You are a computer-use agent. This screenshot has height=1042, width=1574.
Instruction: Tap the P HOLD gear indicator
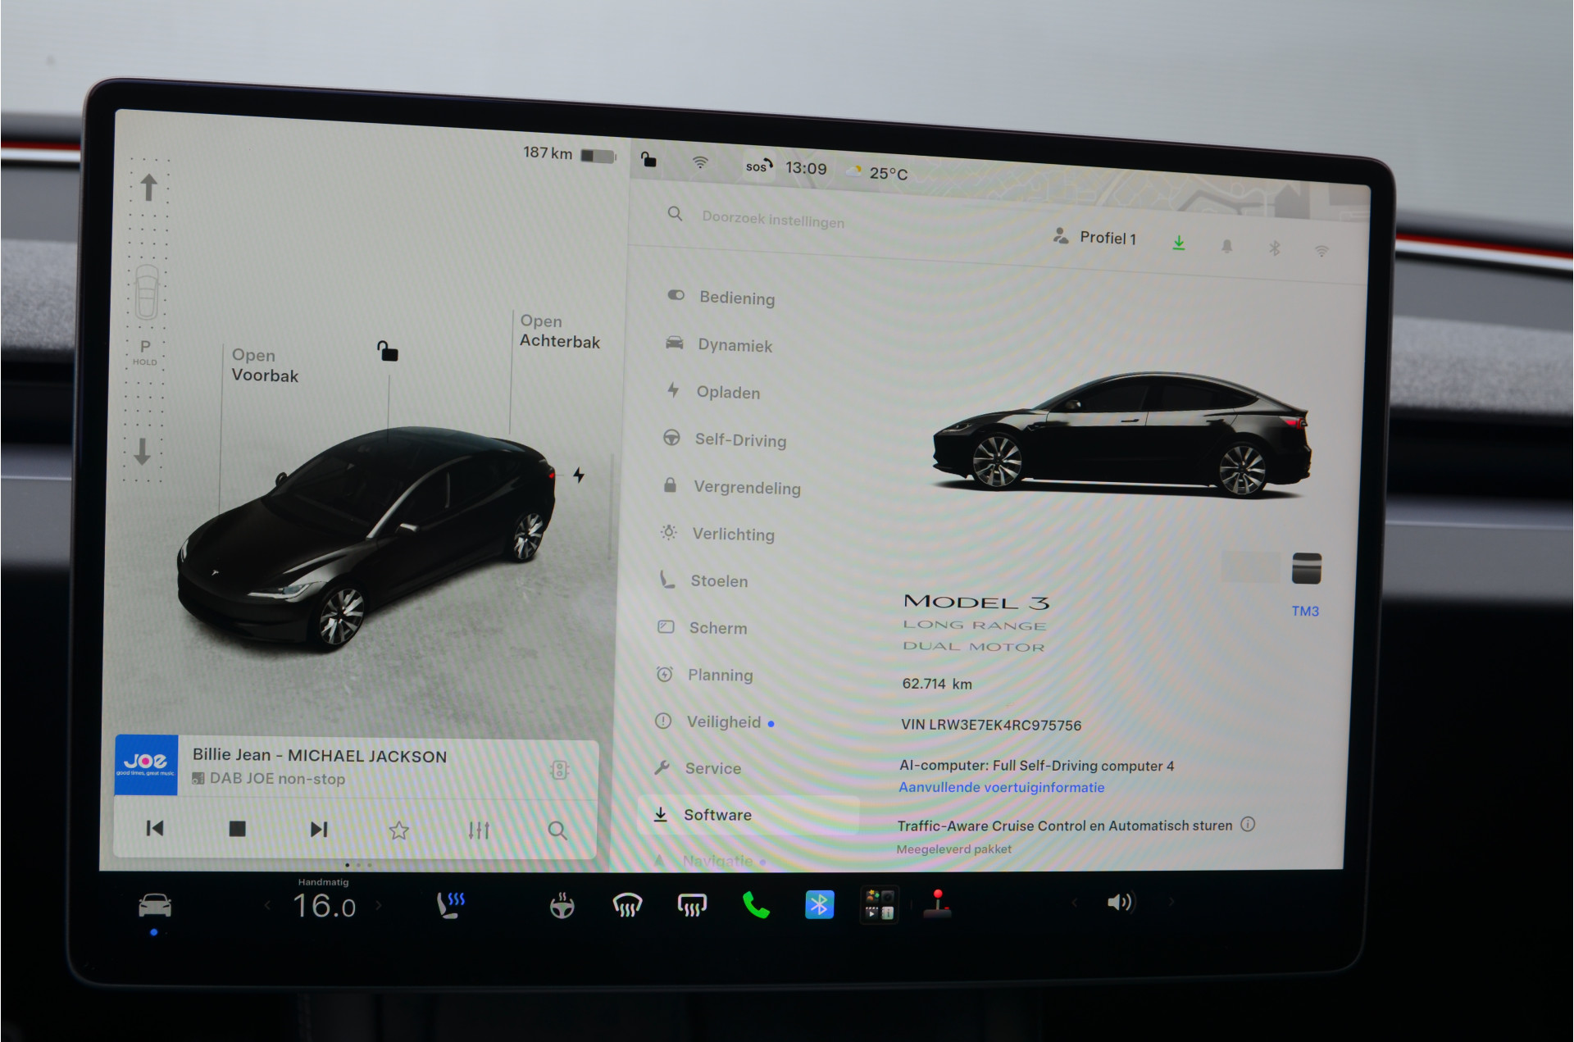coord(145,352)
